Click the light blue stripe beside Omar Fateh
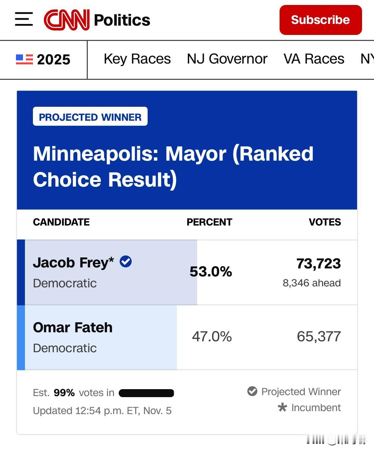This screenshot has height=453, width=374. pos(21,337)
